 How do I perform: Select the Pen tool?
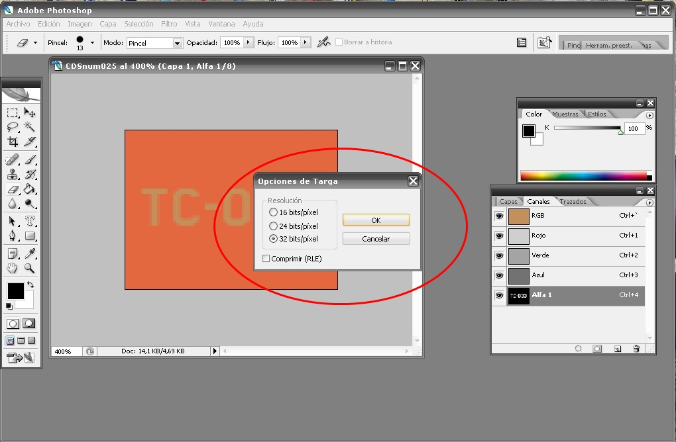coord(13,236)
